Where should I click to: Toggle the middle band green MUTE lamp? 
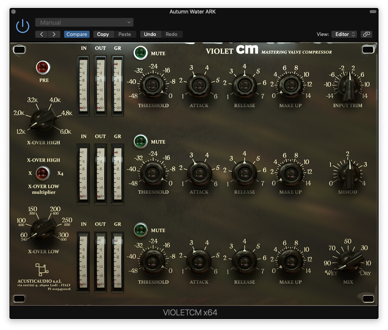[140, 141]
